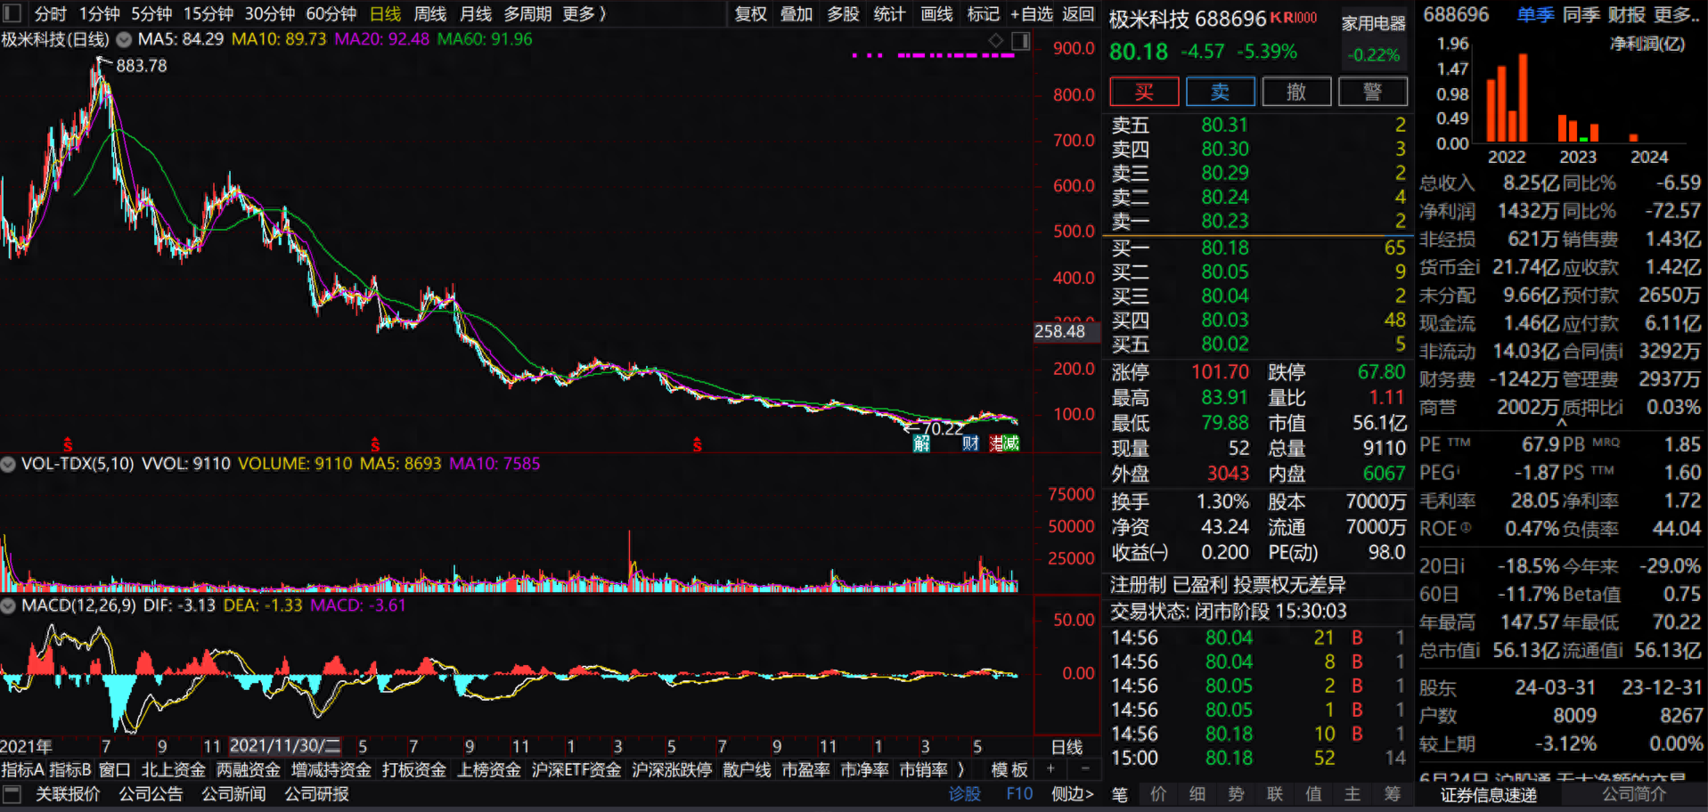Open the 市盈率 indicator tab
This screenshot has height=812, width=1708.
pos(805,769)
